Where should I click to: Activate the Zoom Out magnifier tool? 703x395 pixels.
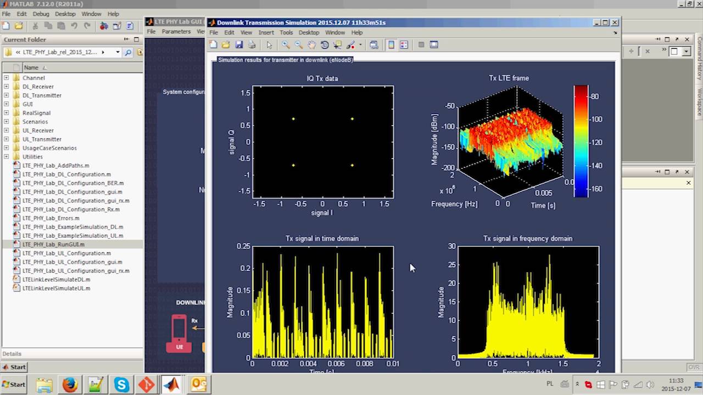(x=299, y=45)
